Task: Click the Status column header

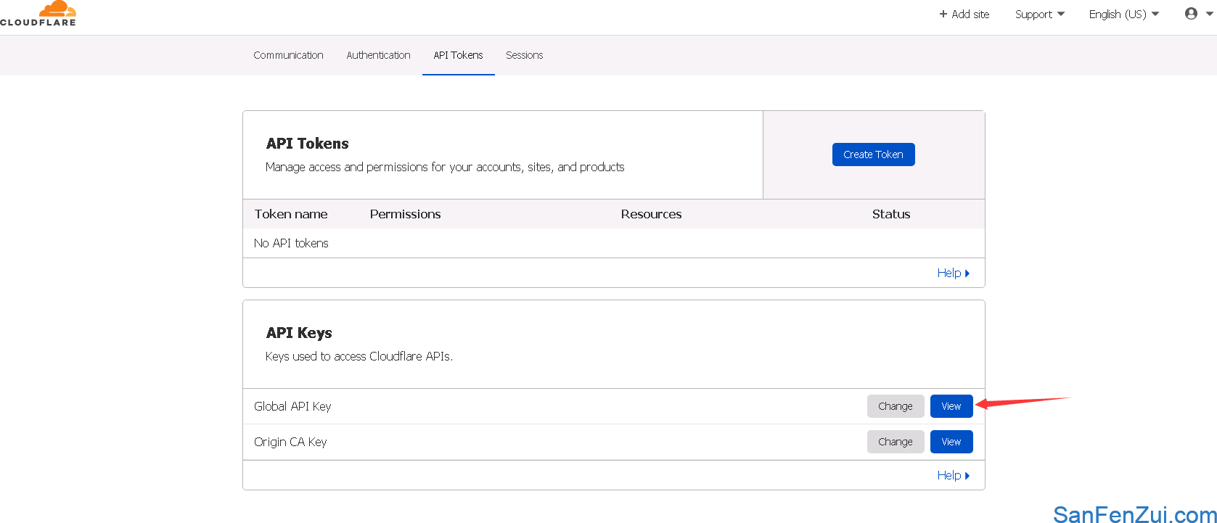Action: pyautogui.click(x=890, y=214)
